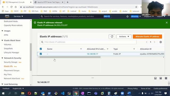Screen dimensions: 170x96
Task: Open Windows Start menu
Action: [x=3, y=93]
